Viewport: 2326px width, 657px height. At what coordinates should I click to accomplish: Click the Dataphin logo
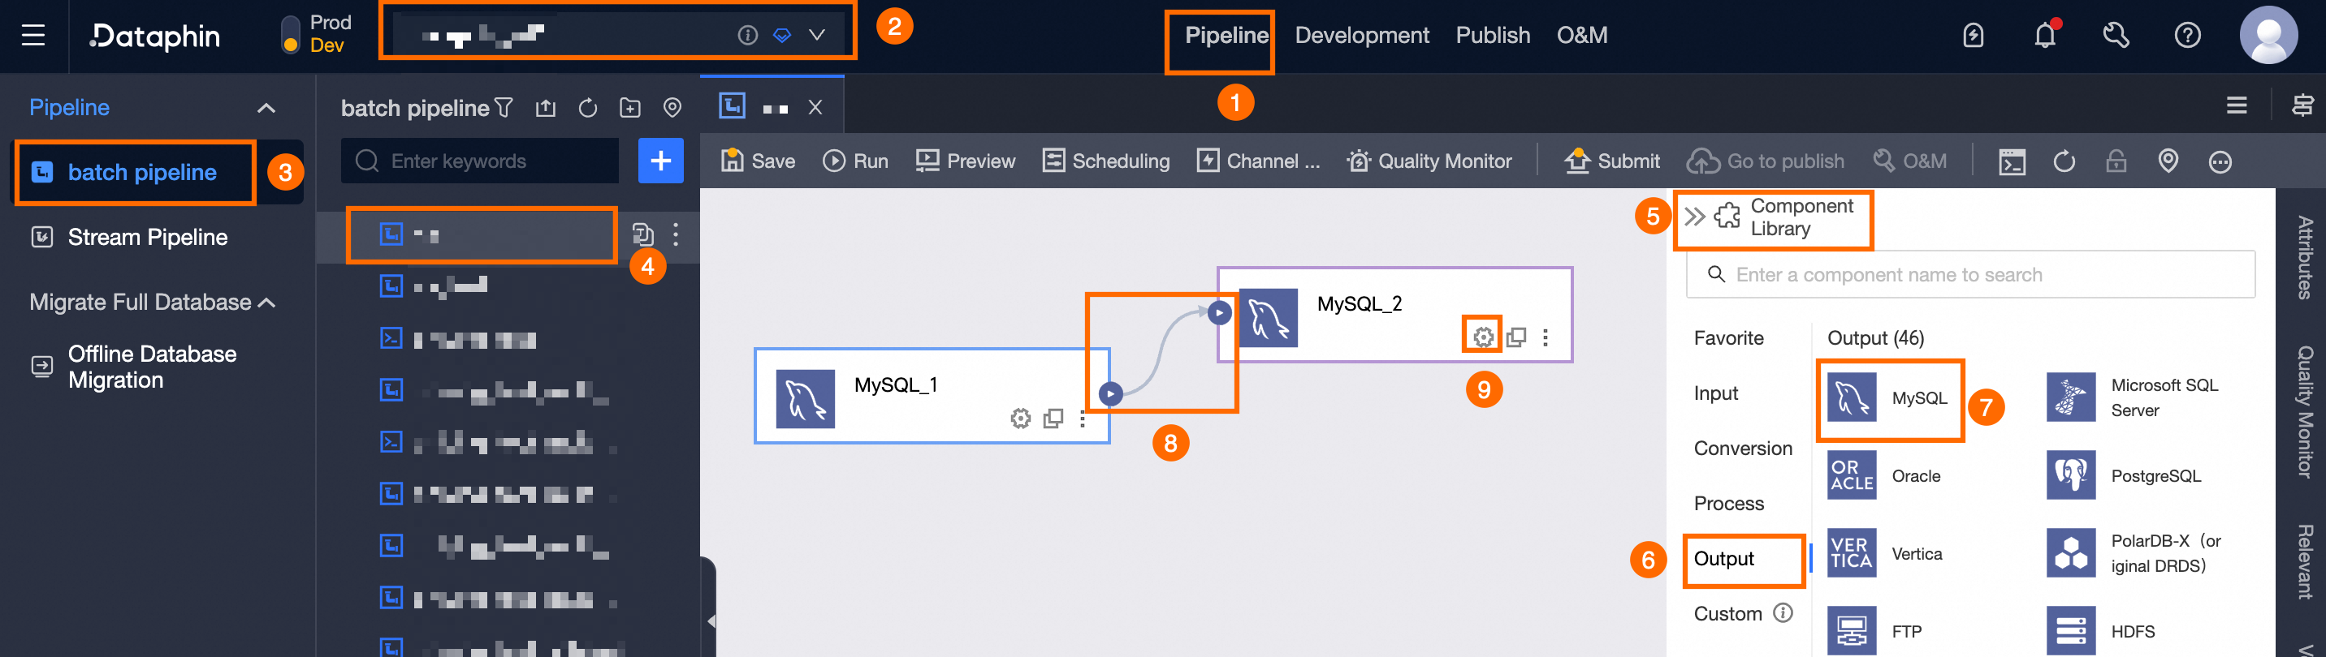154,36
